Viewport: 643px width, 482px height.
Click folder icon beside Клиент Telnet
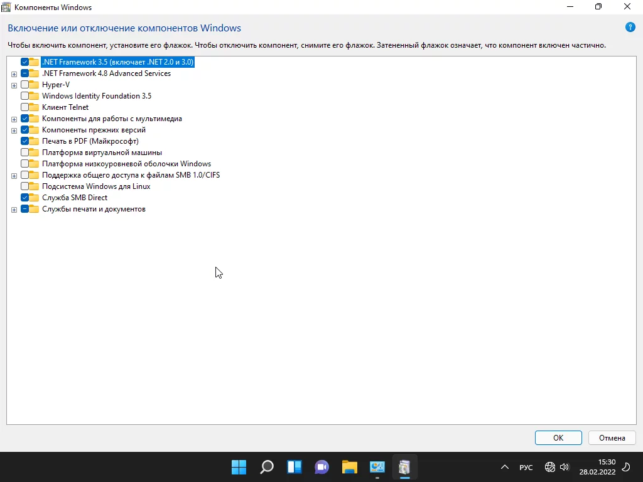point(35,107)
